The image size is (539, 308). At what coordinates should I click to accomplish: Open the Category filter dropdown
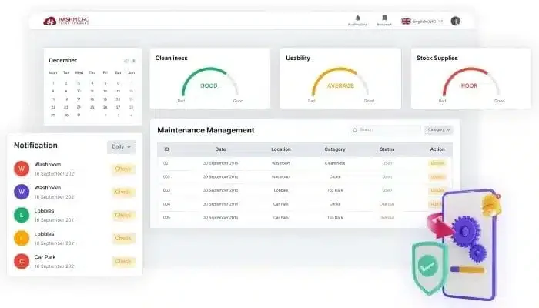coord(439,130)
